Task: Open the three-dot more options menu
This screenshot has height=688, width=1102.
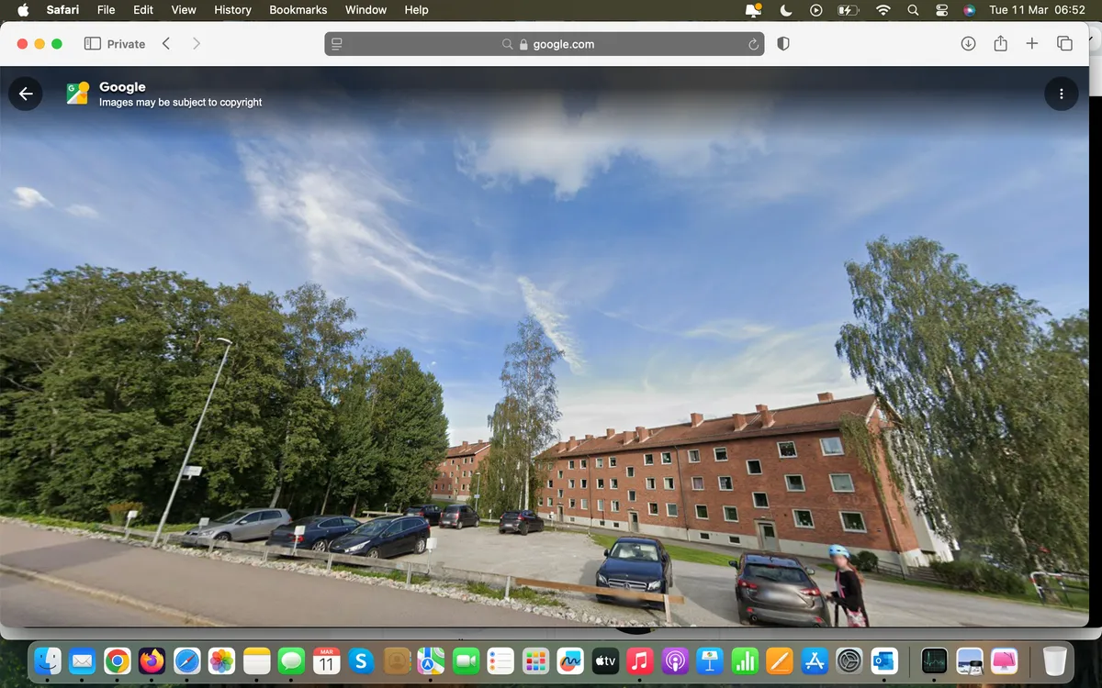Action: point(1061,94)
